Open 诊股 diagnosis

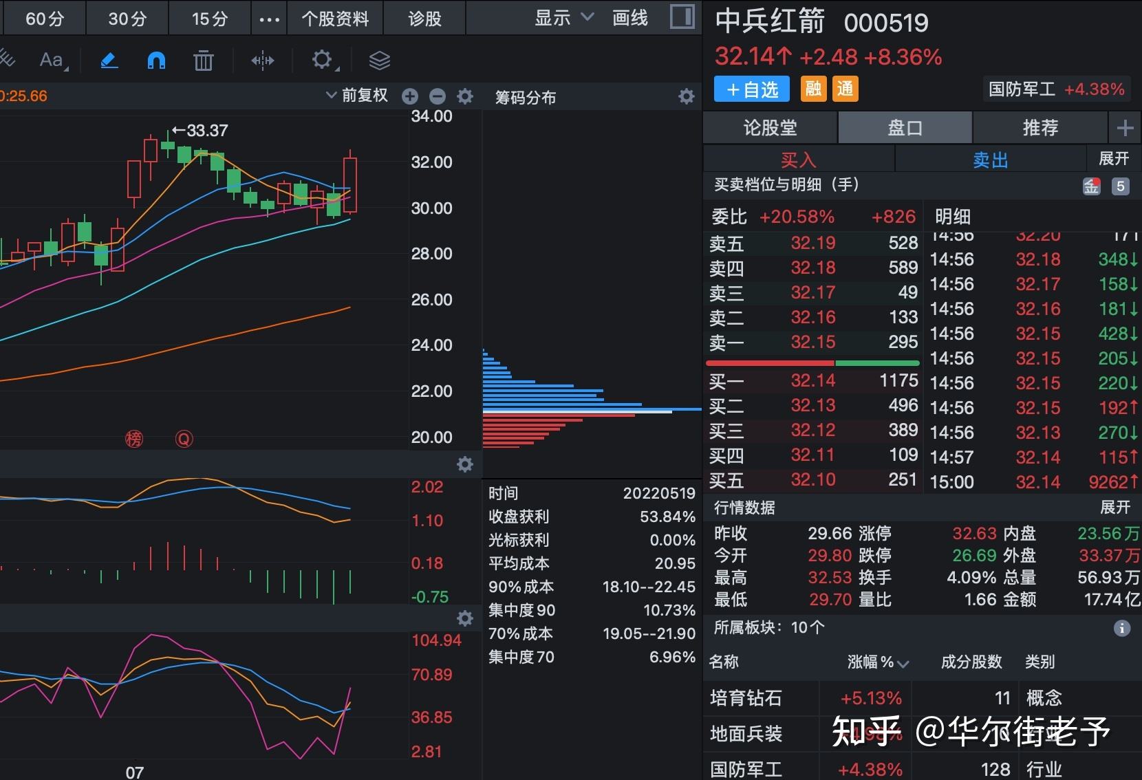tap(424, 19)
